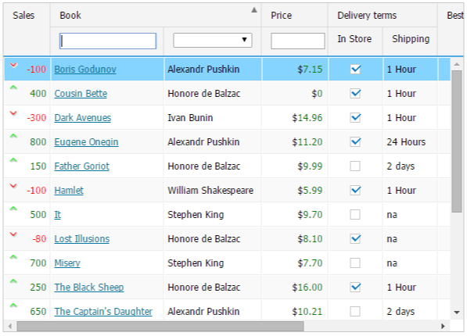This screenshot has width=467, height=336.
Task: Click the red down arrow beside Boris Godunov sales
Action: (x=13, y=65)
